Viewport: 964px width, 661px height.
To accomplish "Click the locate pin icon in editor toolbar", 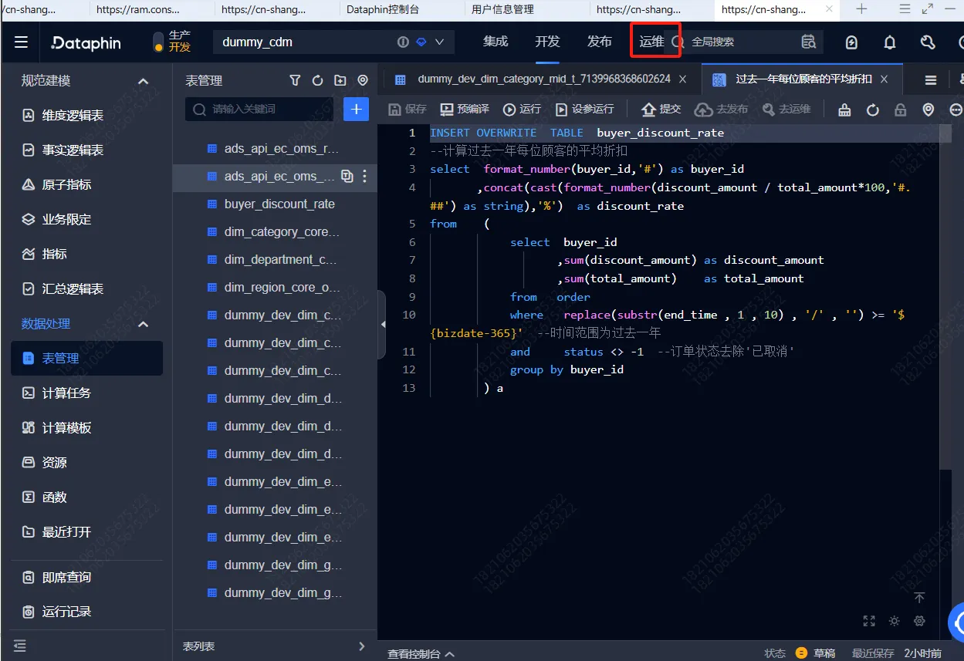I will coord(928,110).
